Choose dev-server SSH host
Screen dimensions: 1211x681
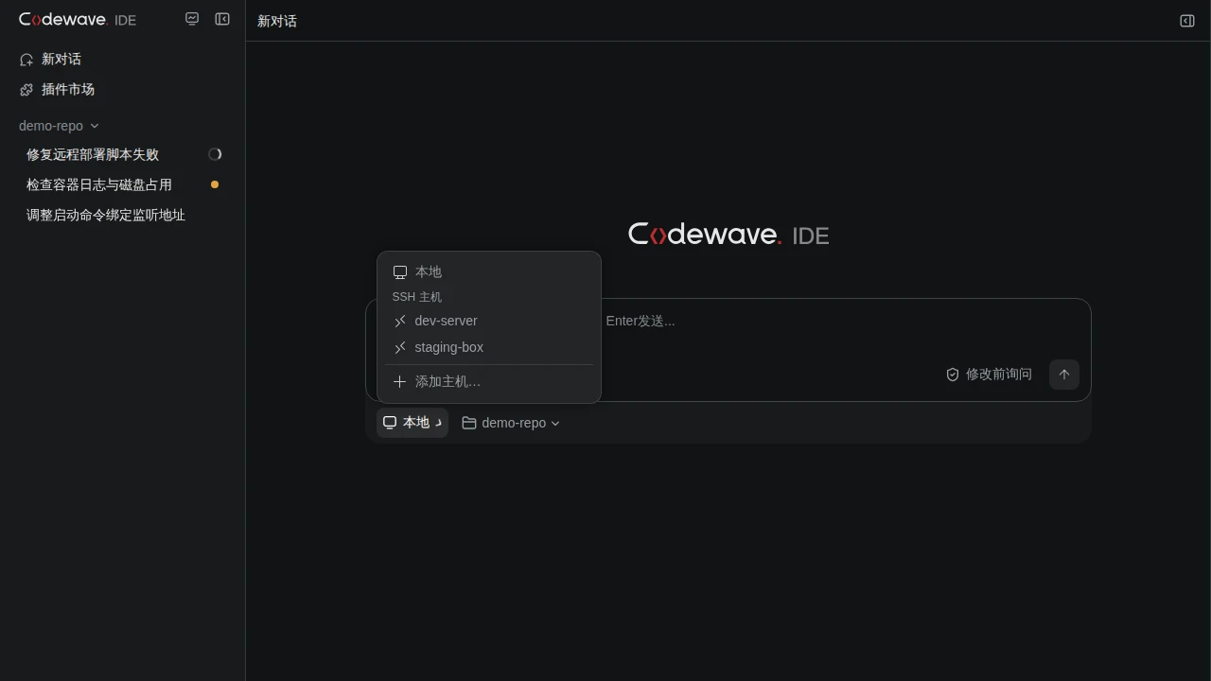point(489,321)
